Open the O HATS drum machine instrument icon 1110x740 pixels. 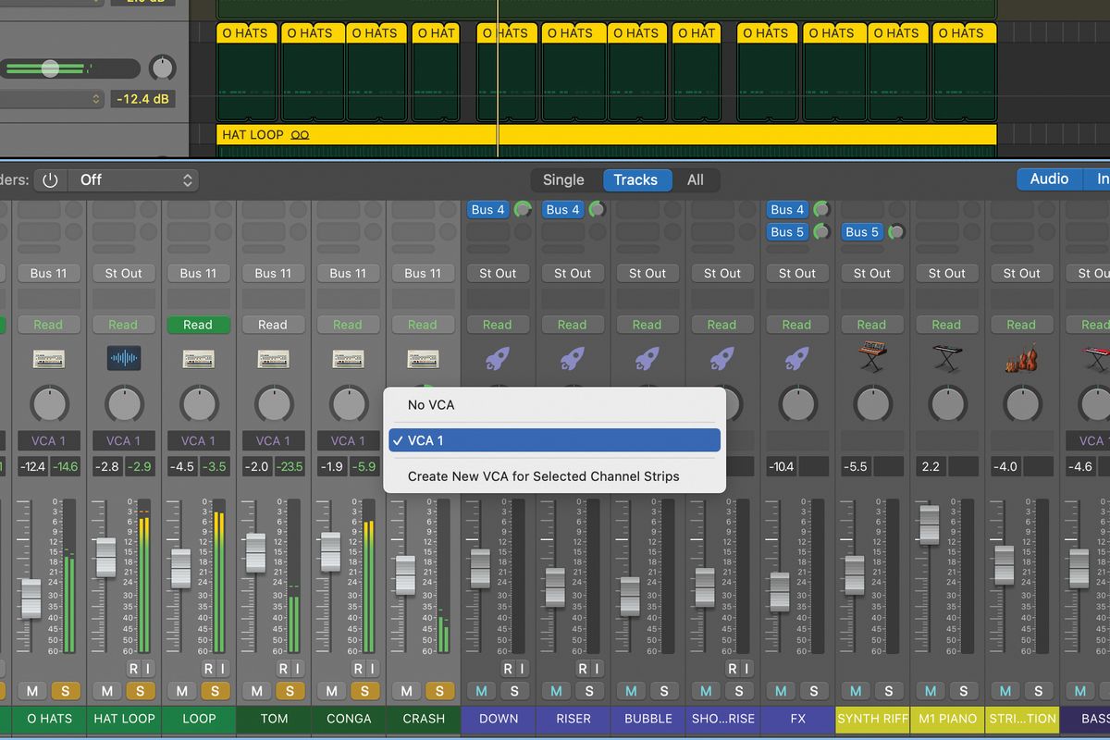point(48,359)
